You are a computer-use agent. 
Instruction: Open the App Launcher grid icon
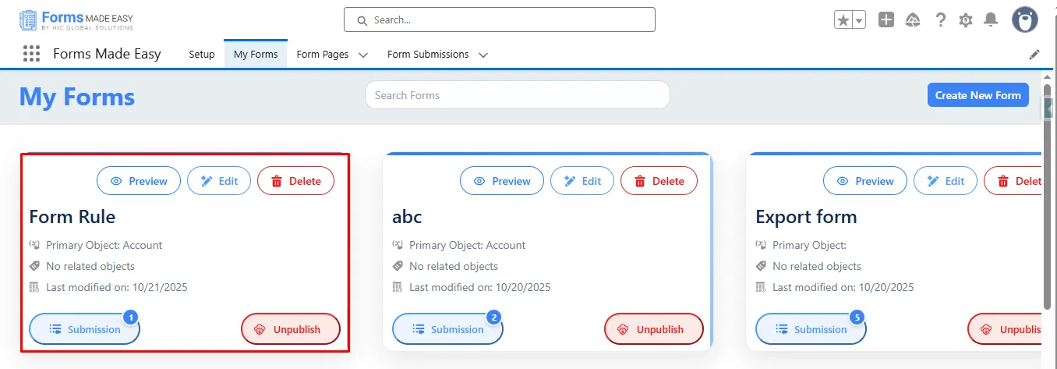[x=31, y=54]
